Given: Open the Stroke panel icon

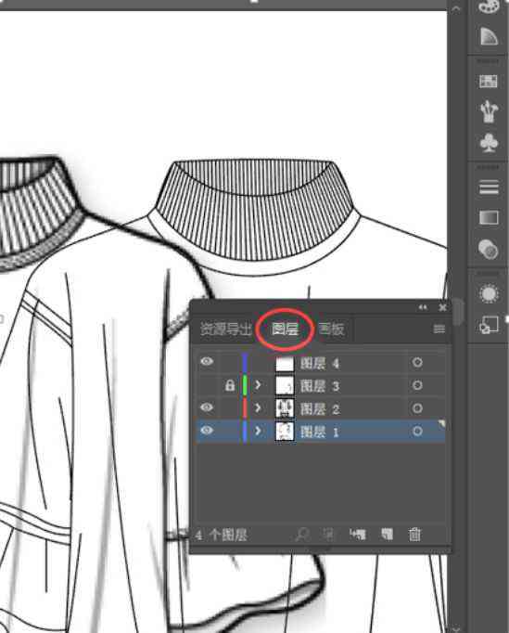Looking at the screenshot, I should [x=489, y=187].
